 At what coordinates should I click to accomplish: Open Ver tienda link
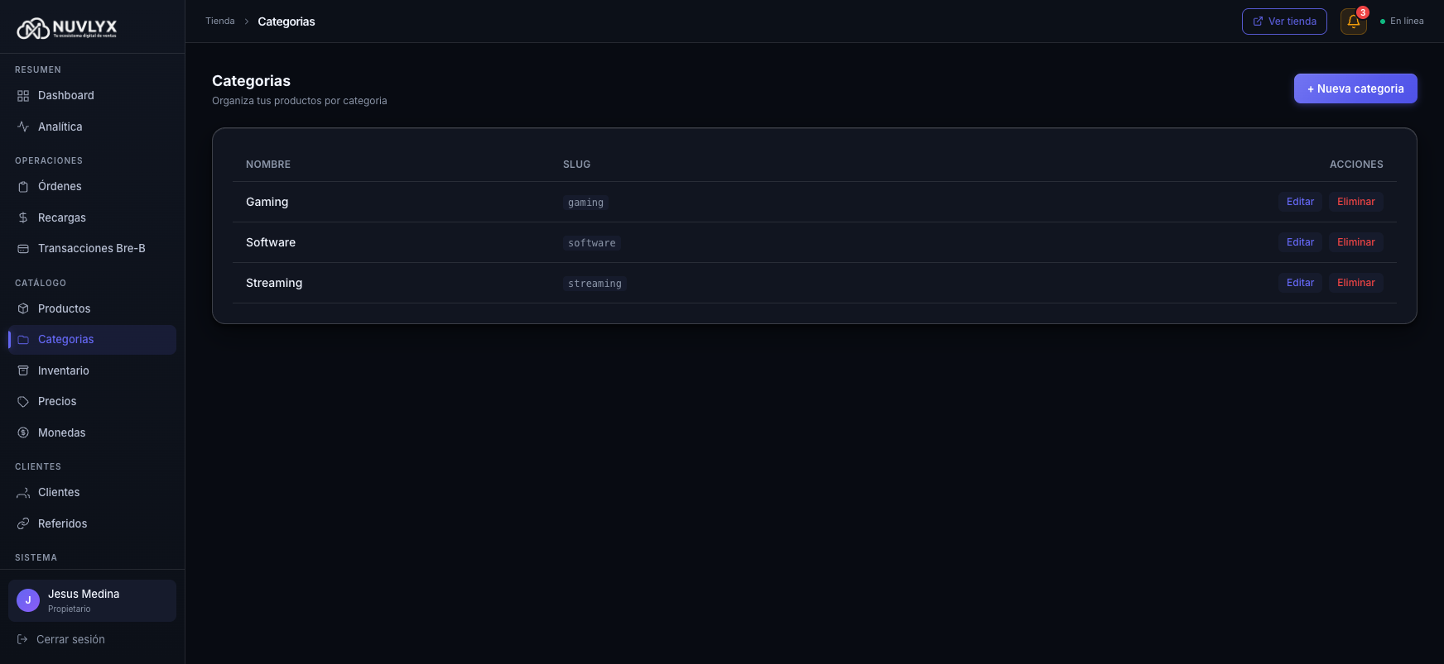tap(1284, 21)
